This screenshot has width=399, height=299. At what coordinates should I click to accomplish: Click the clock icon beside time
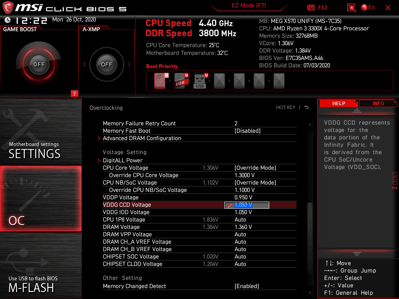[7, 20]
